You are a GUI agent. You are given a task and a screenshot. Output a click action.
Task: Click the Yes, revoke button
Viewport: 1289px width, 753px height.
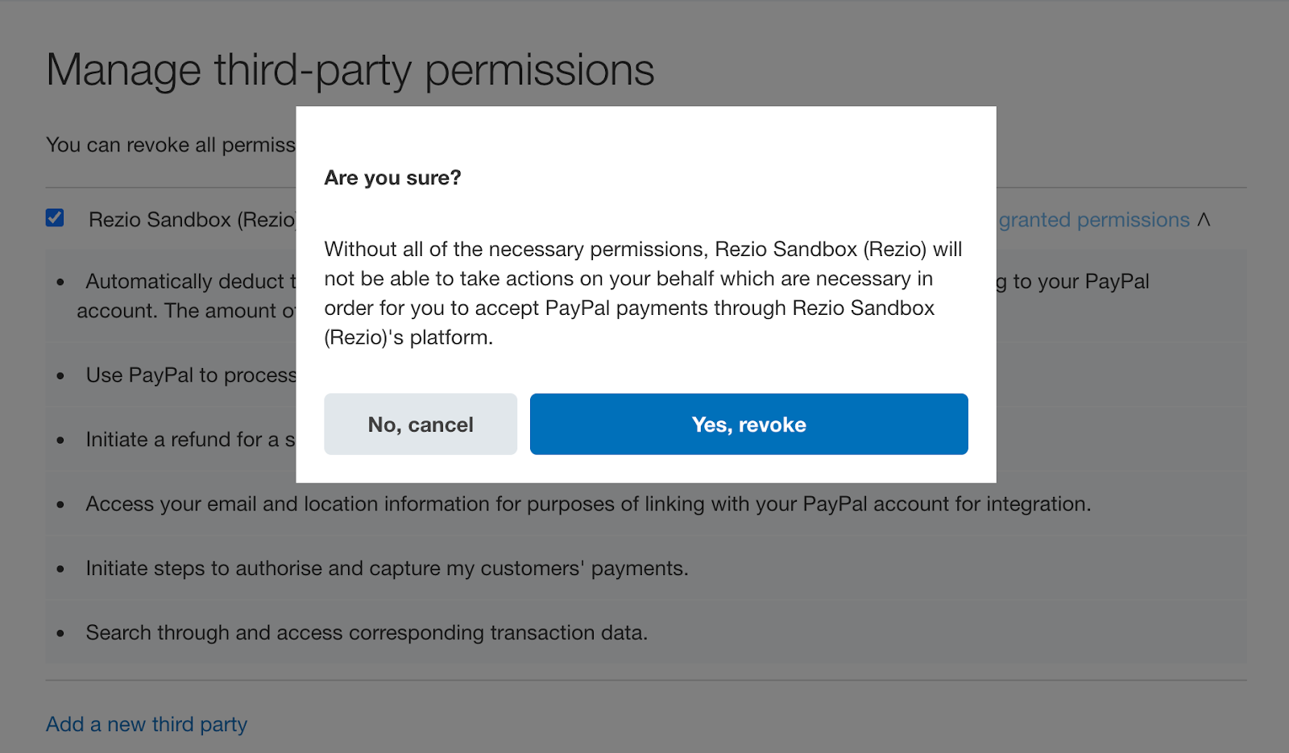(748, 424)
